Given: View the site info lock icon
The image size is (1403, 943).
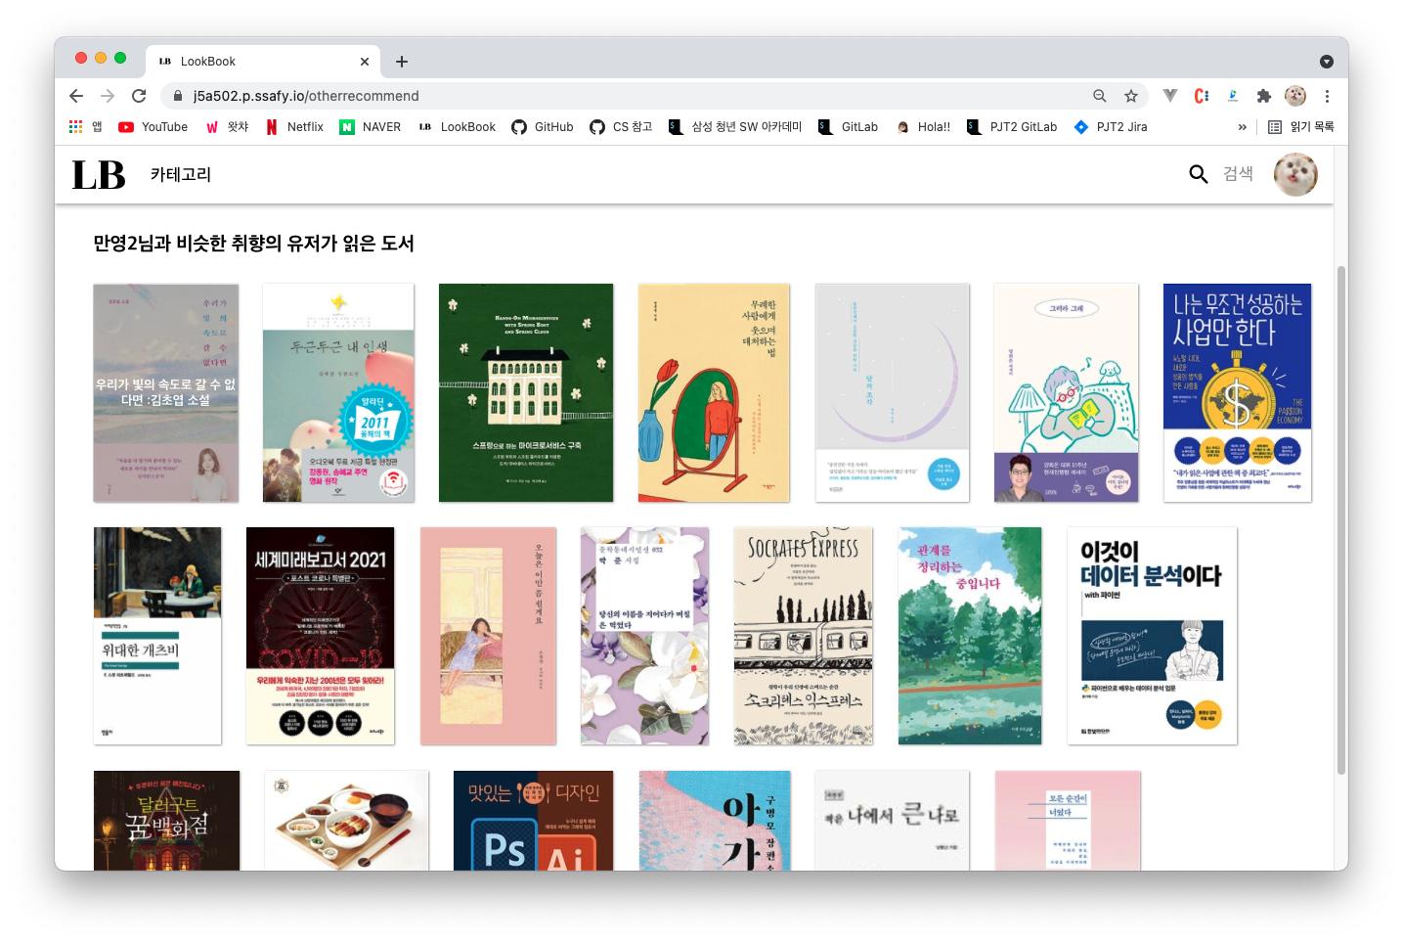Looking at the screenshot, I should click(177, 96).
